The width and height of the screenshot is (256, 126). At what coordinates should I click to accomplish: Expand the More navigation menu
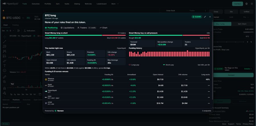tap(115, 4)
